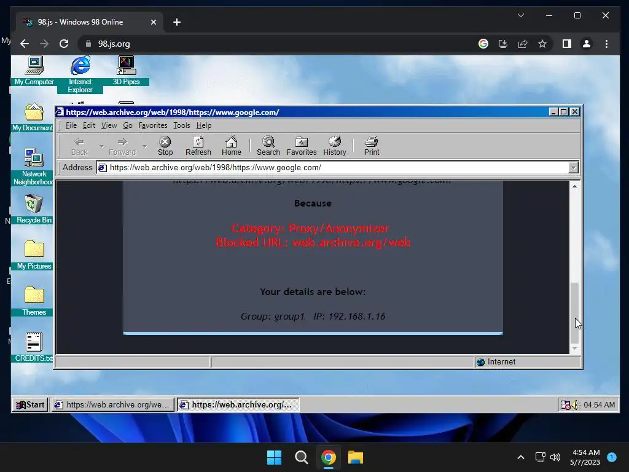Select the 98.js Windows 98 Online tab
This screenshot has width=629, height=472.
coord(90,22)
